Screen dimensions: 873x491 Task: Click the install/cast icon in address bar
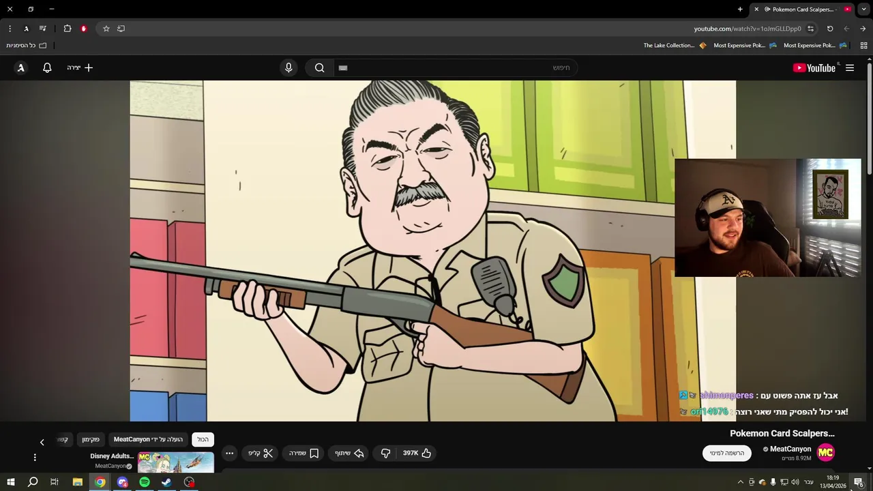pos(121,29)
